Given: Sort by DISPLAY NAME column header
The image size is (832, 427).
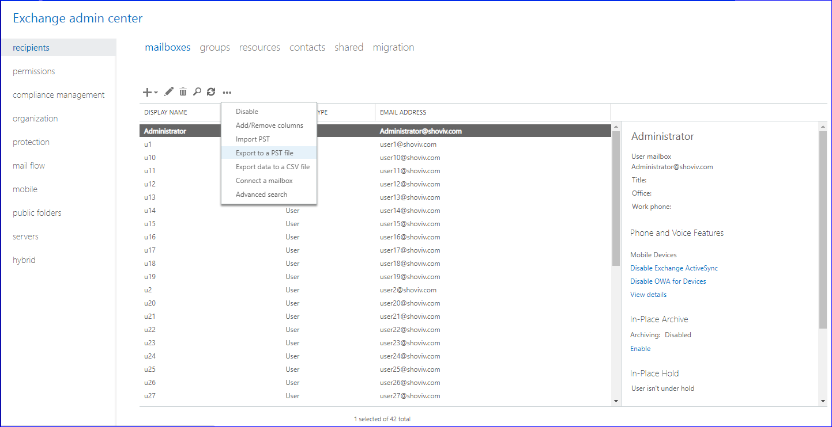Looking at the screenshot, I should pyautogui.click(x=165, y=112).
